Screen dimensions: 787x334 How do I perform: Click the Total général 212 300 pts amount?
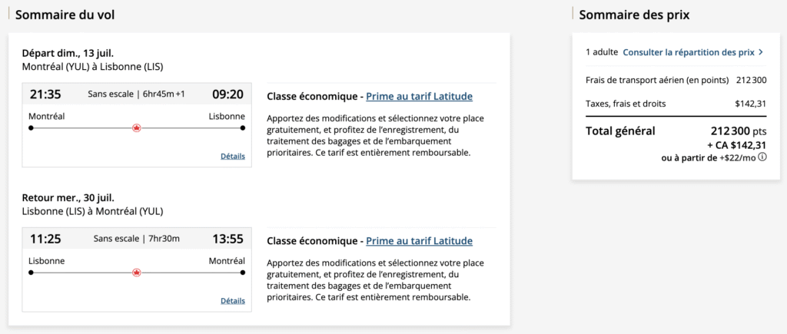click(x=739, y=131)
